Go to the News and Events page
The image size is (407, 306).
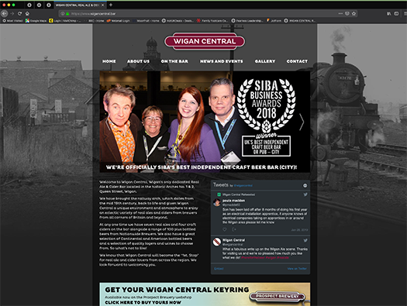coord(222,61)
